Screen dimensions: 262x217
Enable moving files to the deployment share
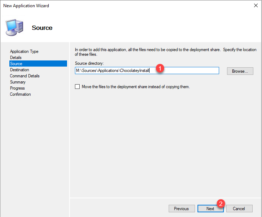[x=77, y=87]
